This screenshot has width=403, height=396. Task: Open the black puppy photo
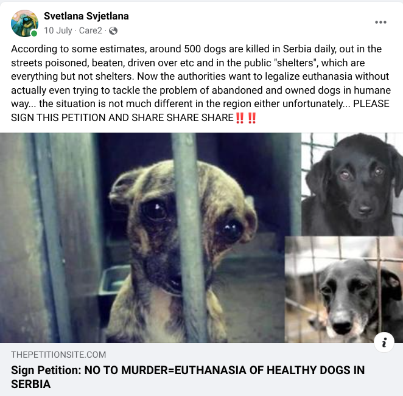click(352, 184)
